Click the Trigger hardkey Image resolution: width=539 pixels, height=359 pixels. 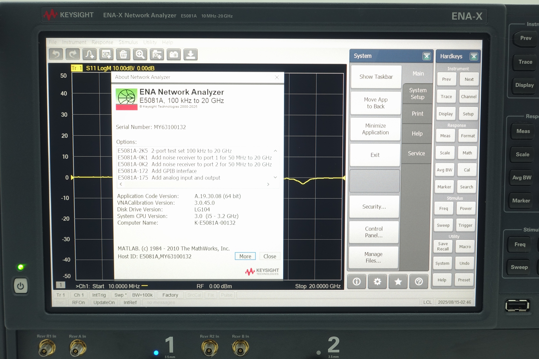click(465, 225)
